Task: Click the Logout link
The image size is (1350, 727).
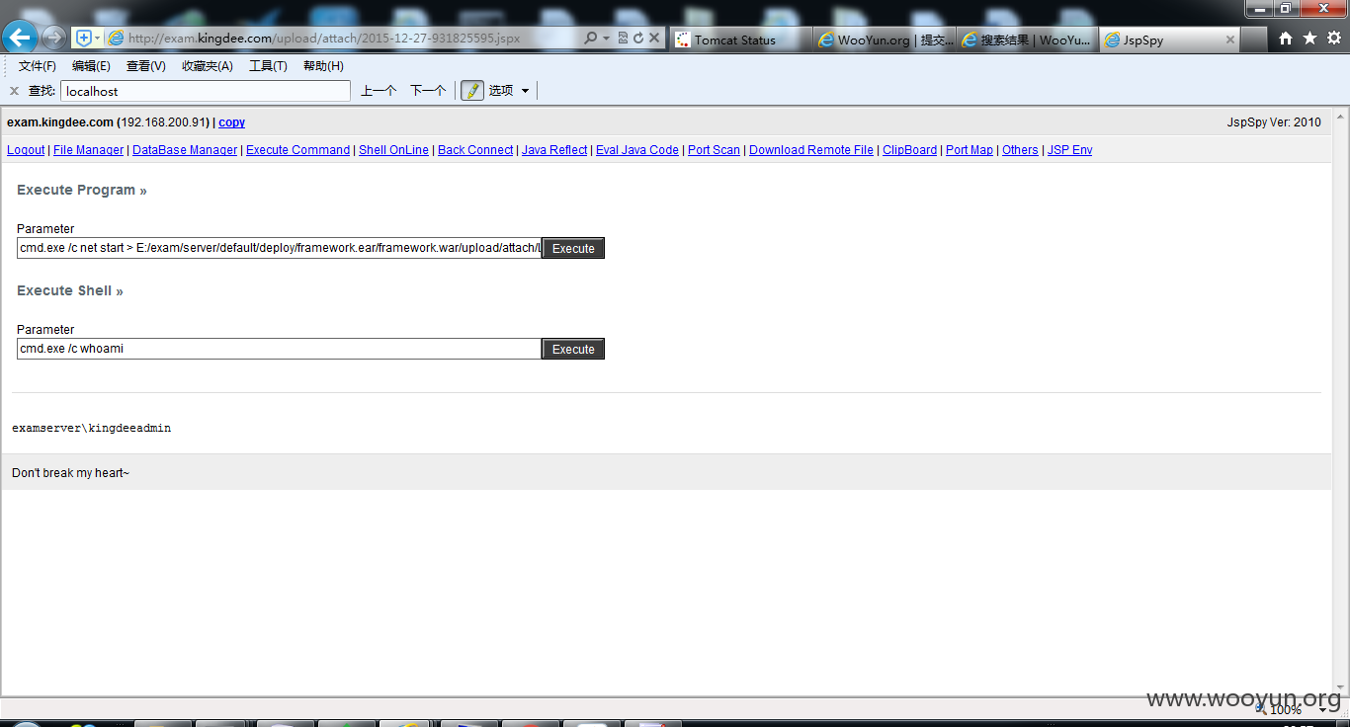Action: pos(26,150)
